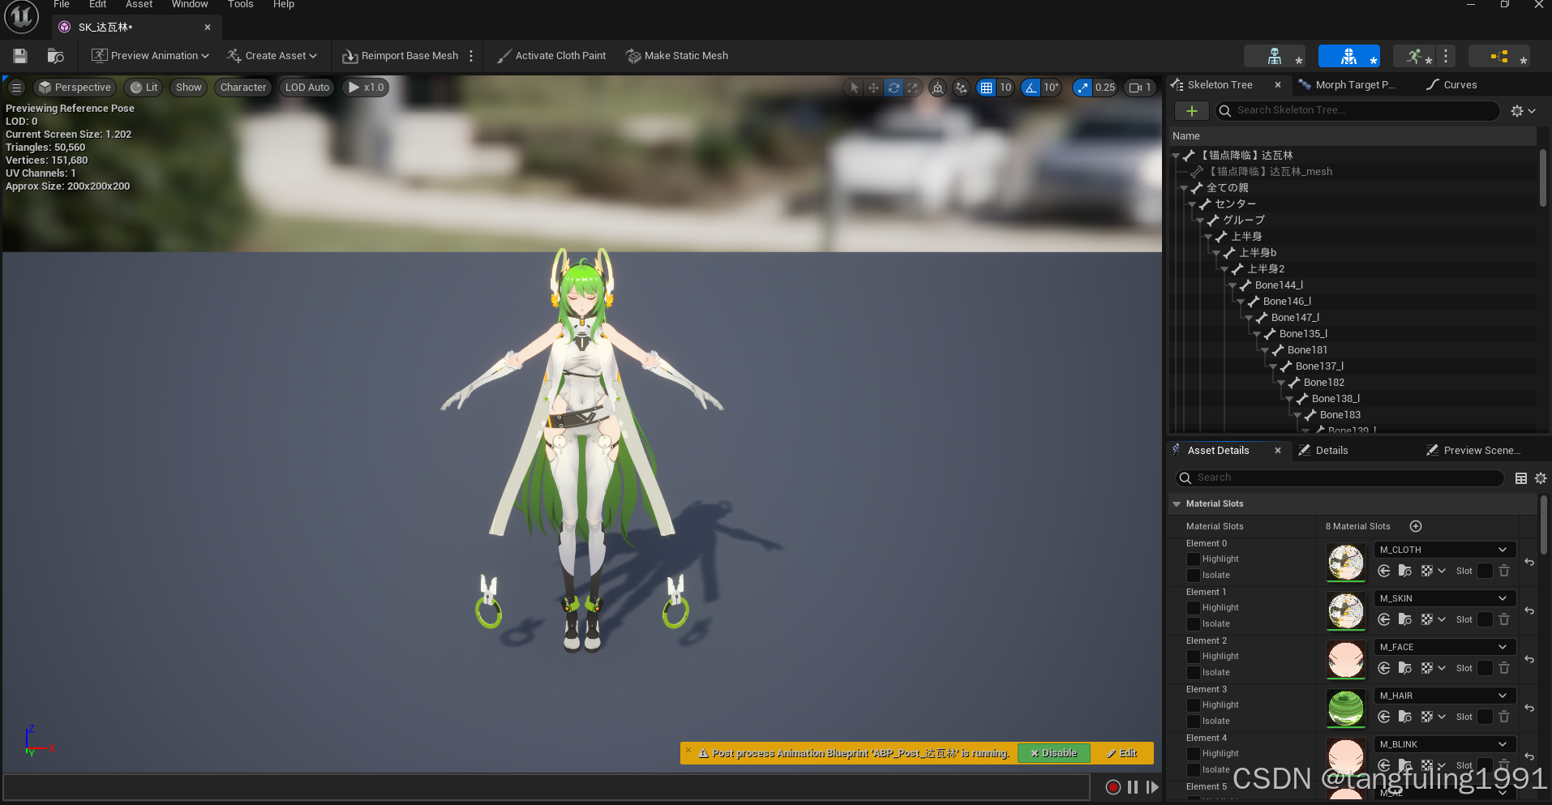Toggle grid snapping on or off

click(986, 88)
